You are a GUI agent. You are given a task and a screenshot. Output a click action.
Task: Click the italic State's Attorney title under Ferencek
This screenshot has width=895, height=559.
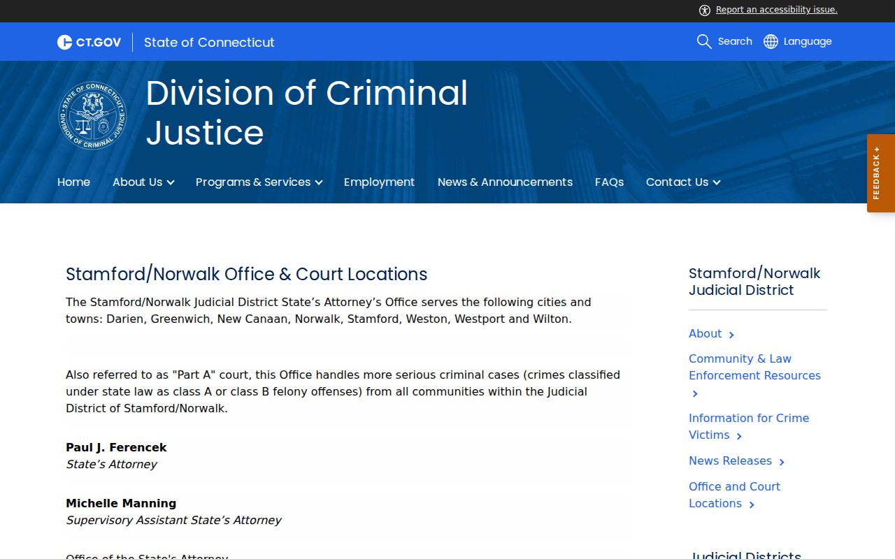[111, 464]
